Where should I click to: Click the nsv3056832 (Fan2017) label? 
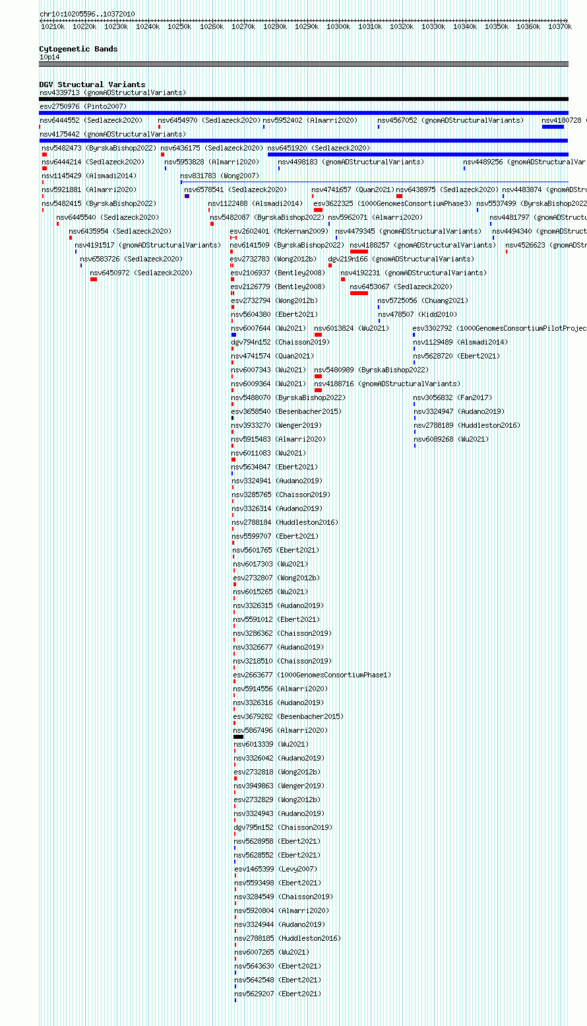click(x=452, y=397)
